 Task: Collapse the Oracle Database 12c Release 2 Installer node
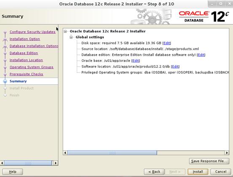pyautogui.click(x=65, y=31)
